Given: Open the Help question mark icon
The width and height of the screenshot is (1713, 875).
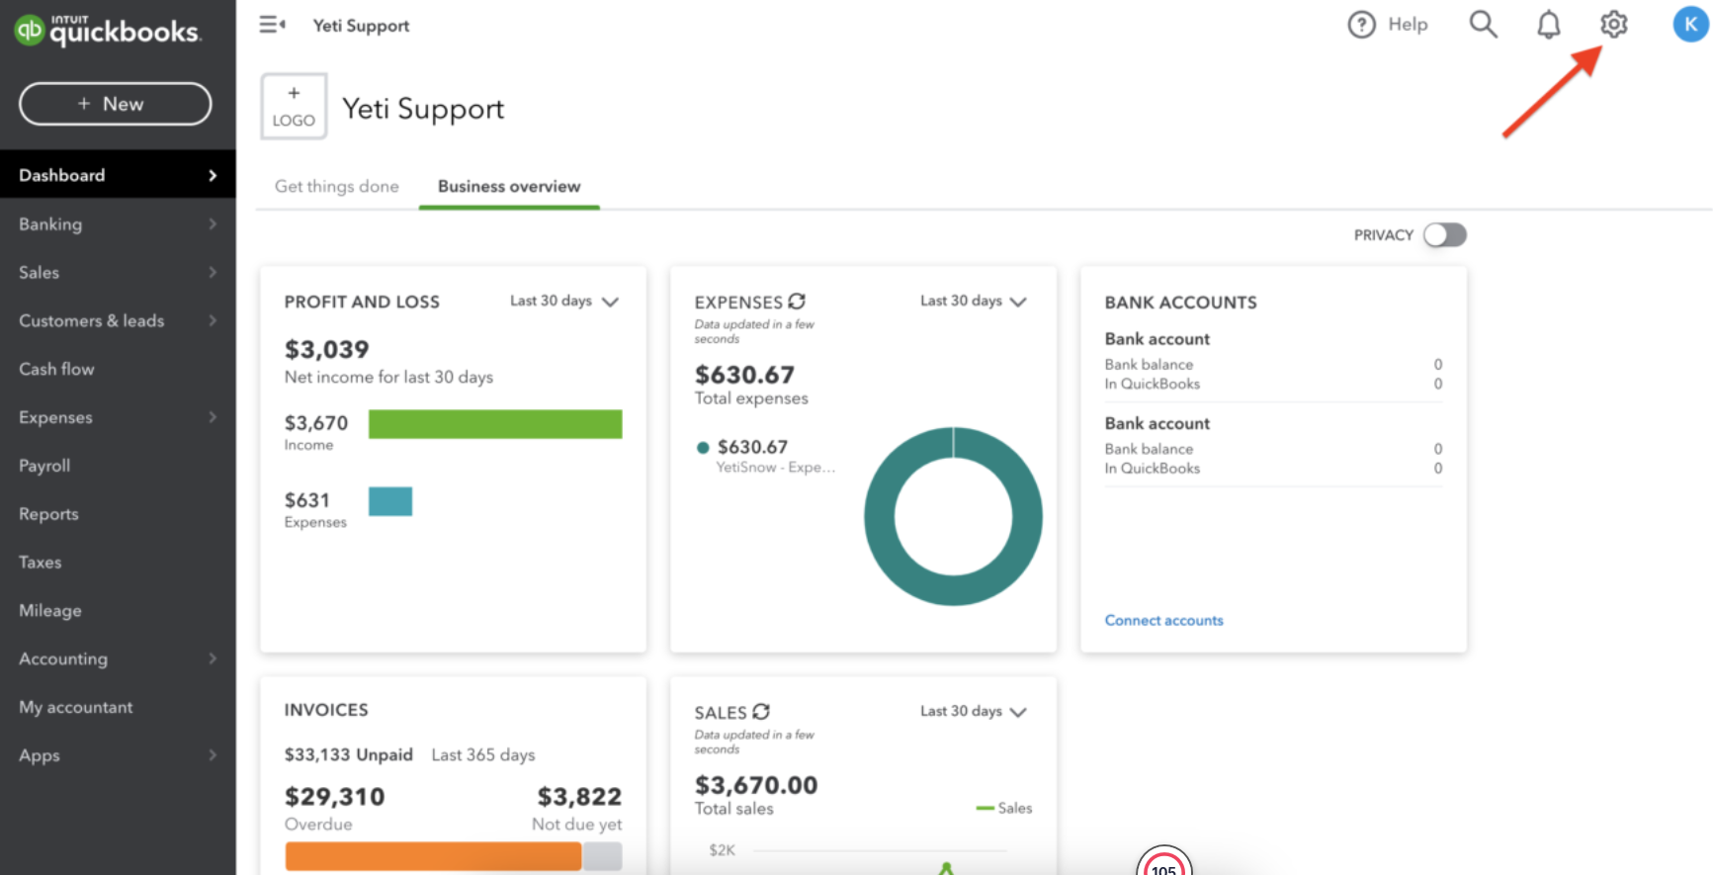Looking at the screenshot, I should [x=1361, y=25].
